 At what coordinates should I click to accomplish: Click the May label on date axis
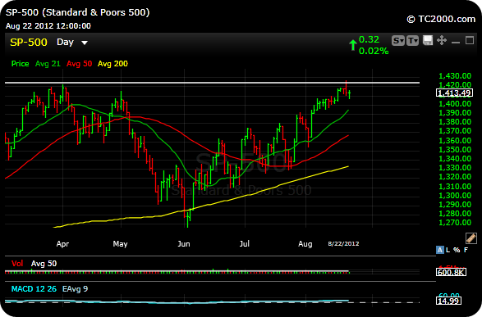120,244
